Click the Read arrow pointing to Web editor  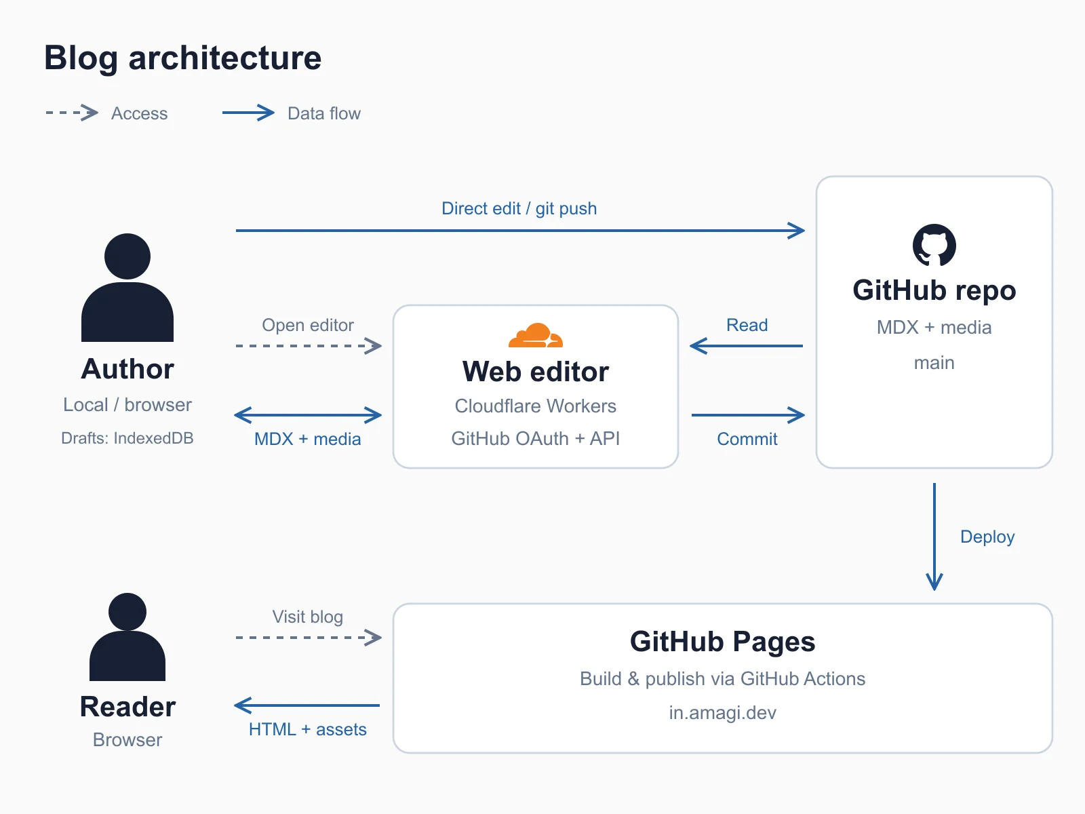pos(746,346)
